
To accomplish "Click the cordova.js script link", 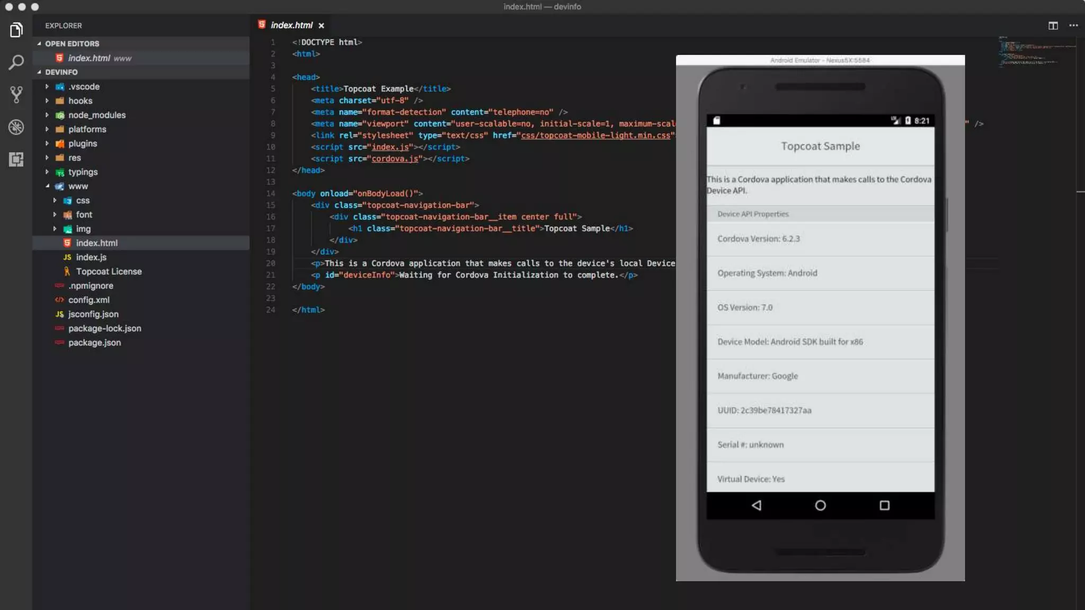I will pyautogui.click(x=395, y=159).
